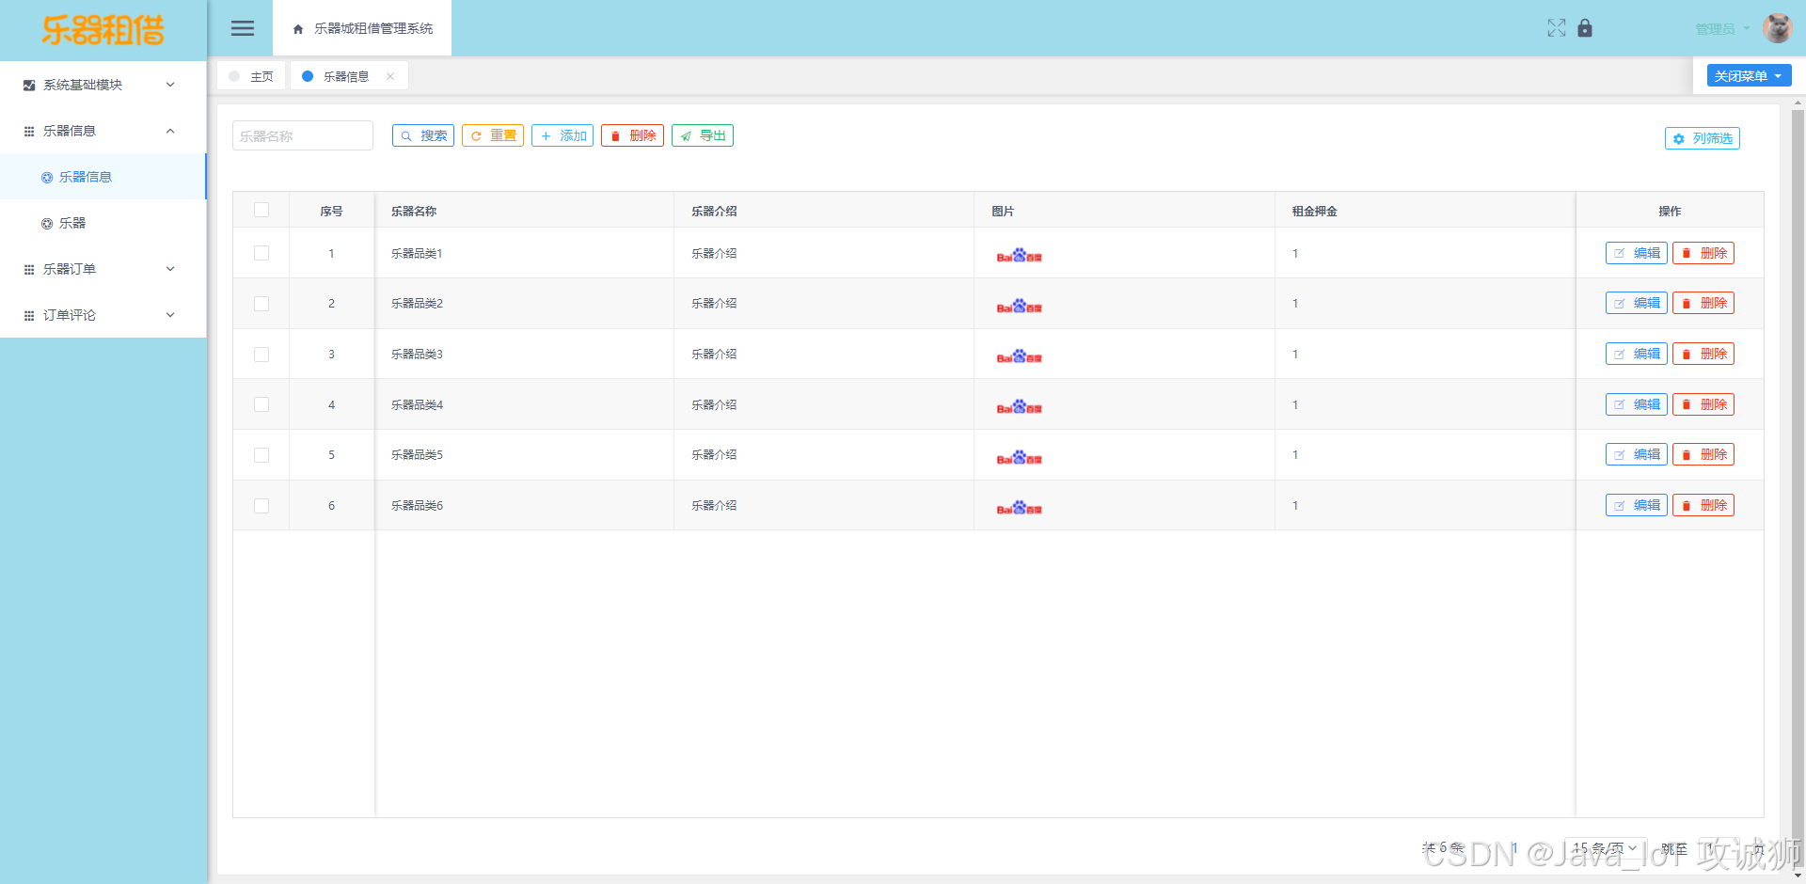Delete the 乐器品类5 row
This screenshot has height=884, width=1806.
tap(1703, 454)
